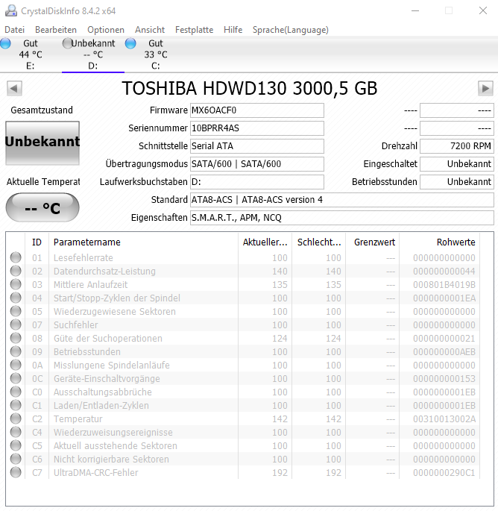This screenshot has width=498, height=511.
Task: Click status orb for UltraDMA-CRC-Fehler row
Action: pos(16,472)
